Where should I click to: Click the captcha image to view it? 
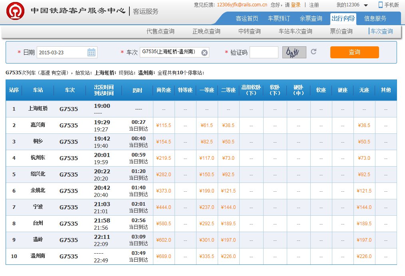click(x=294, y=52)
